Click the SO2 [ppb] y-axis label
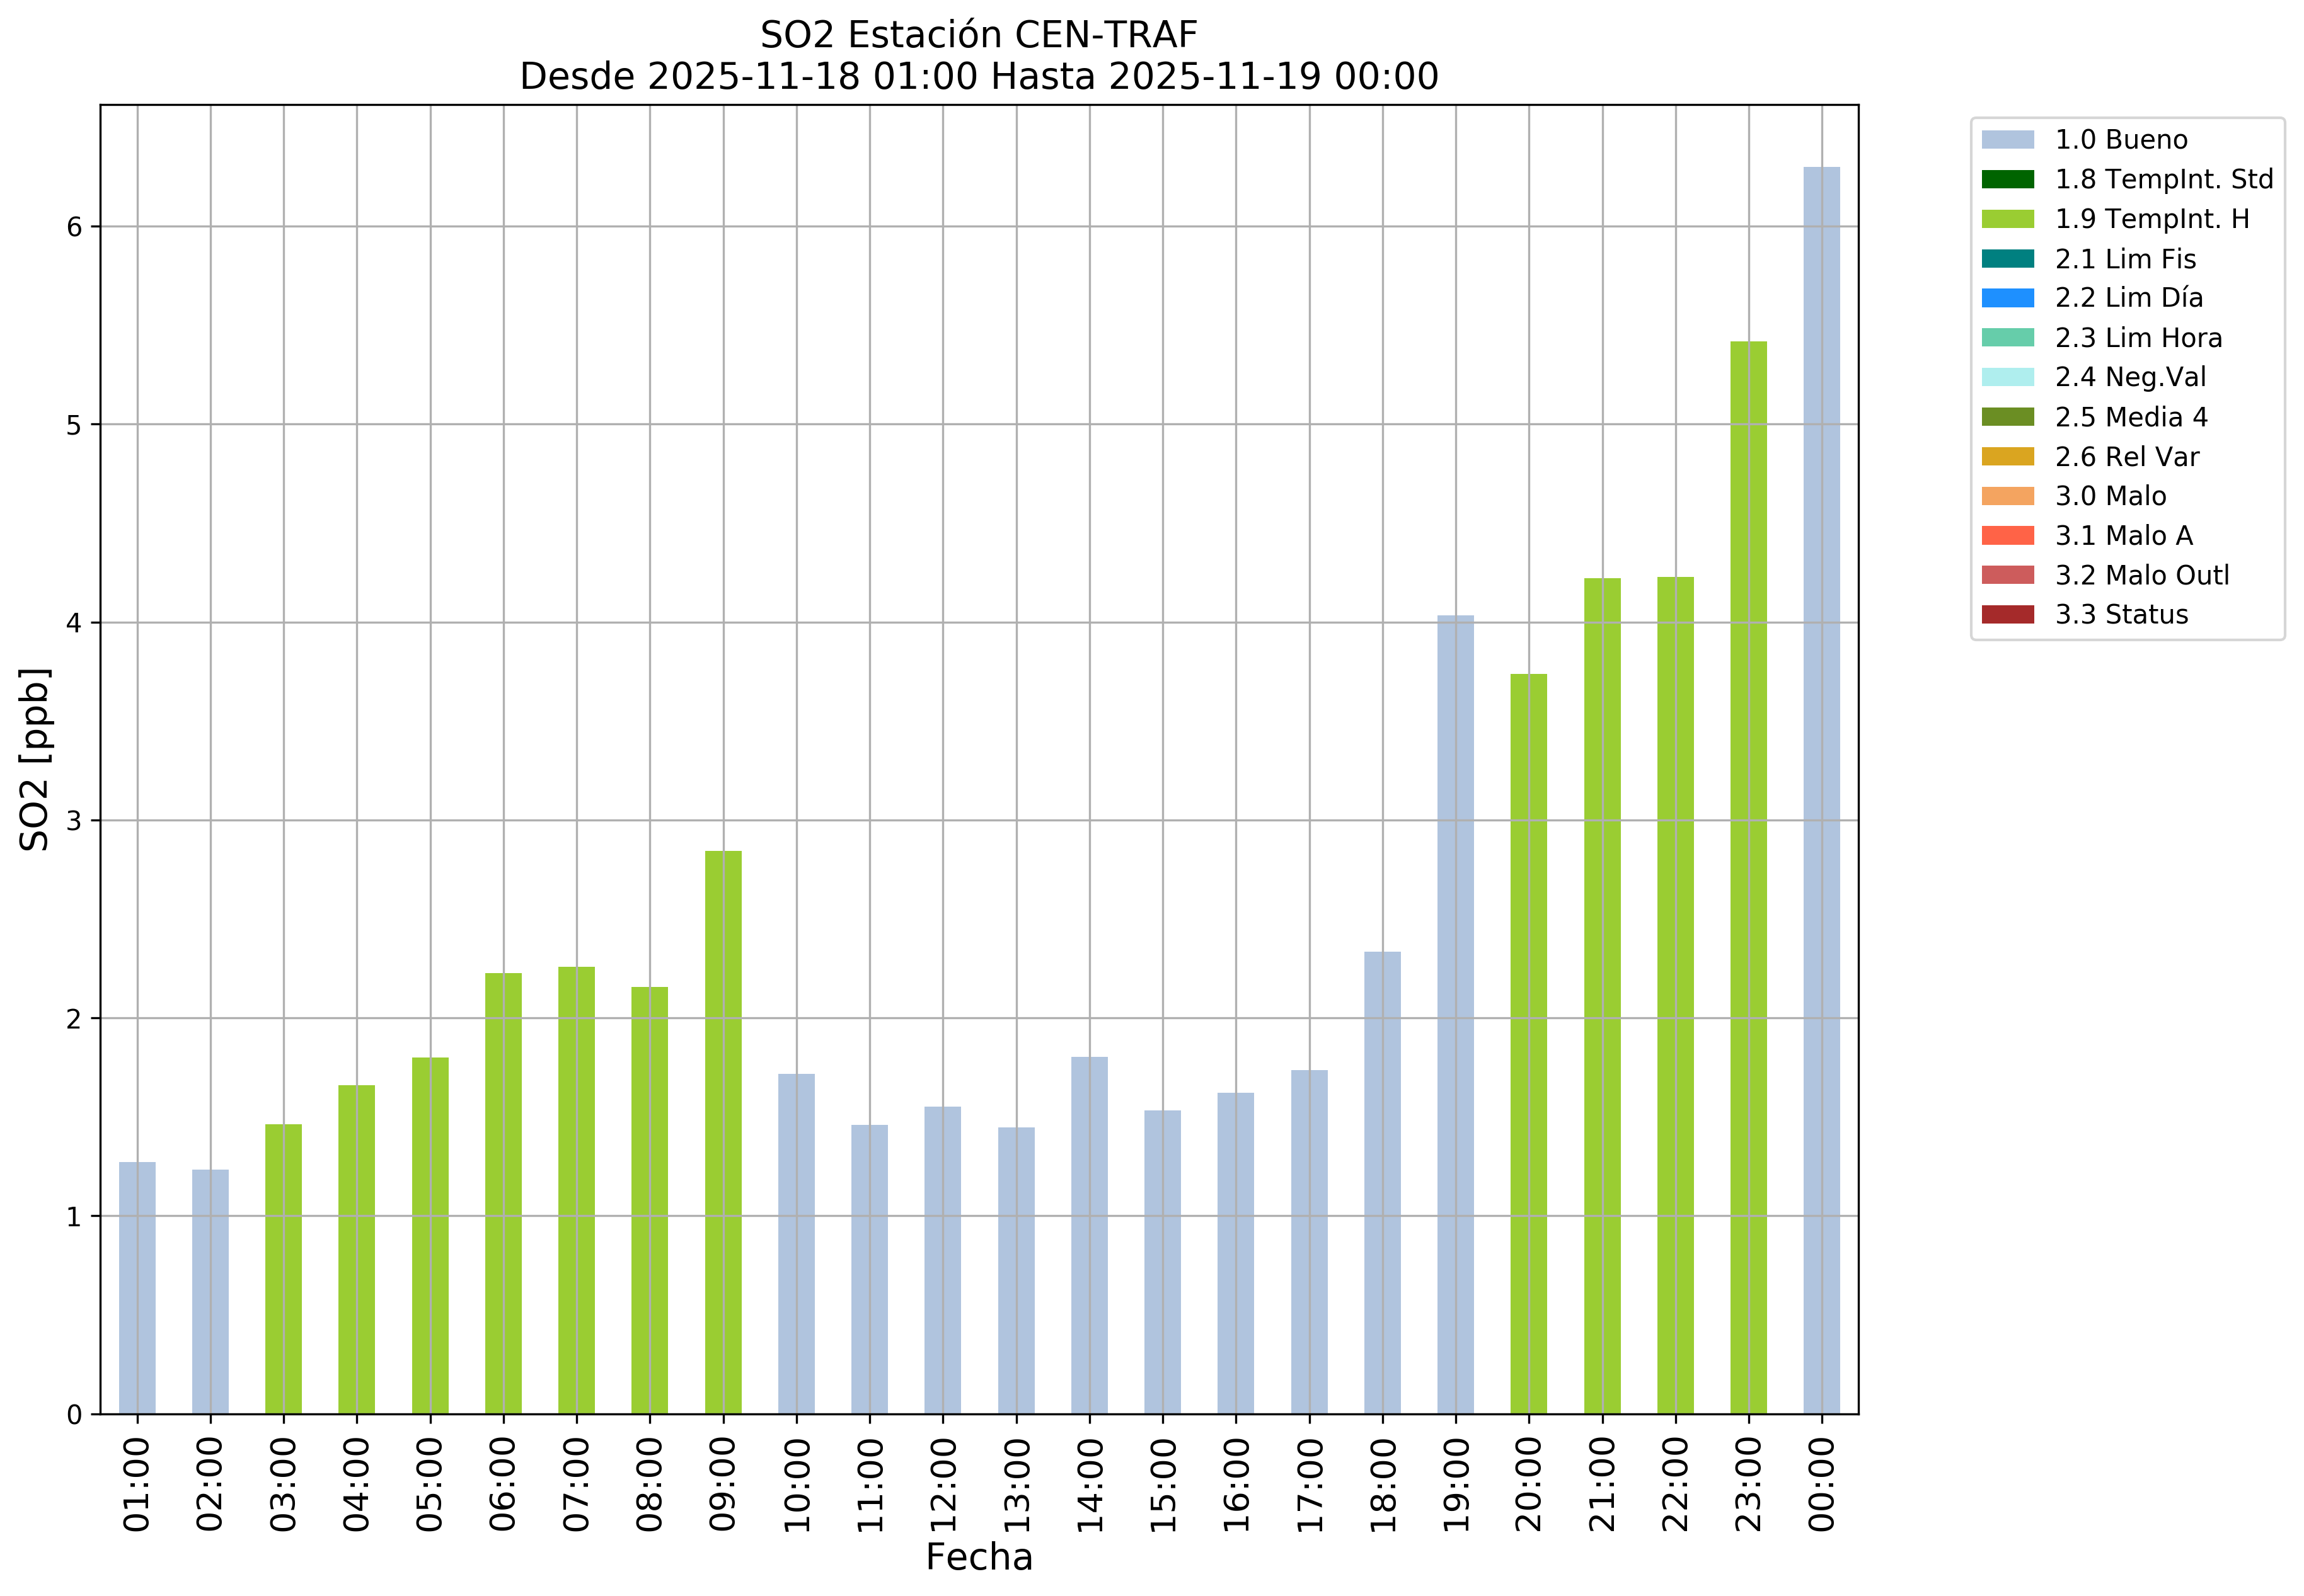 [x=35, y=759]
